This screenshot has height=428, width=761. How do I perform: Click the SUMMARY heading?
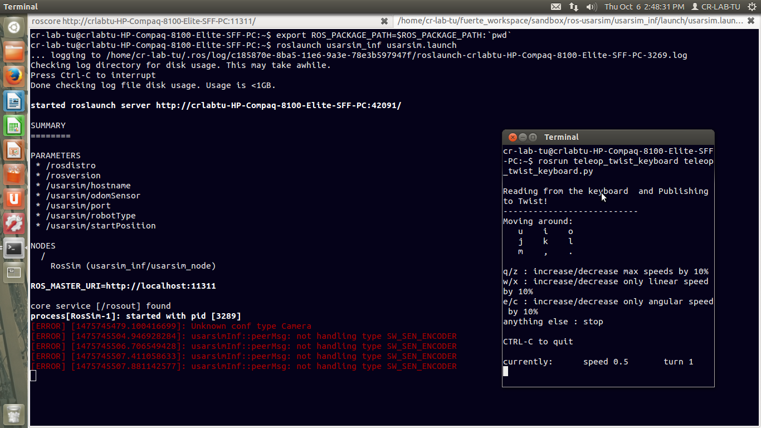point(48,125)
